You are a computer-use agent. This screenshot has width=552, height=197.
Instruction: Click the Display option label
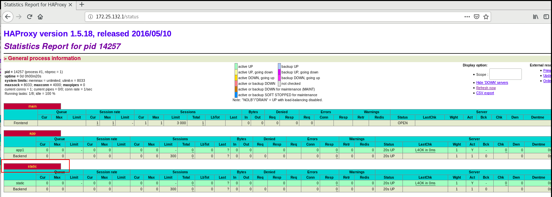[x=475, y=65]
